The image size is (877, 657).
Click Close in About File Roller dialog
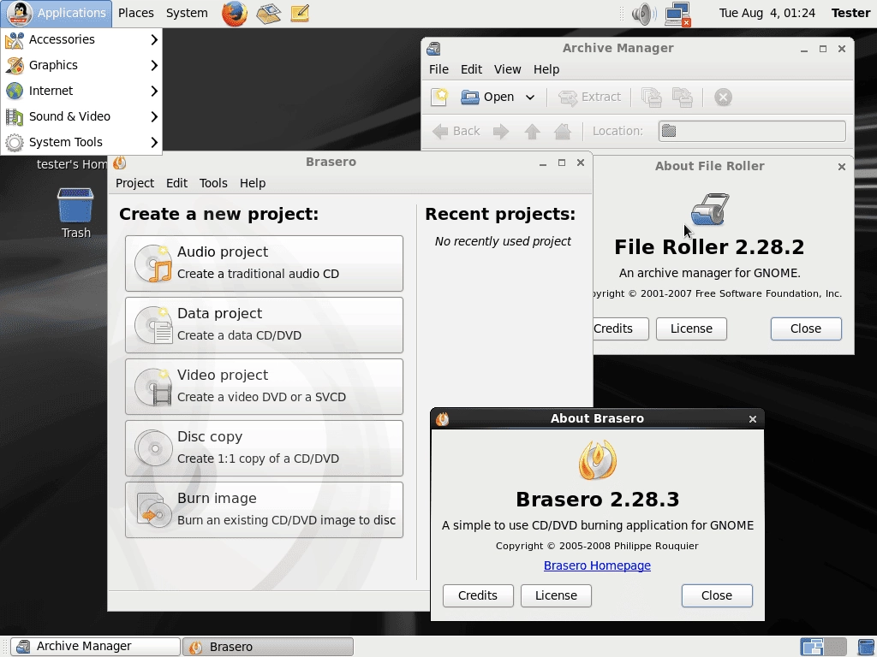coord(806,329)
